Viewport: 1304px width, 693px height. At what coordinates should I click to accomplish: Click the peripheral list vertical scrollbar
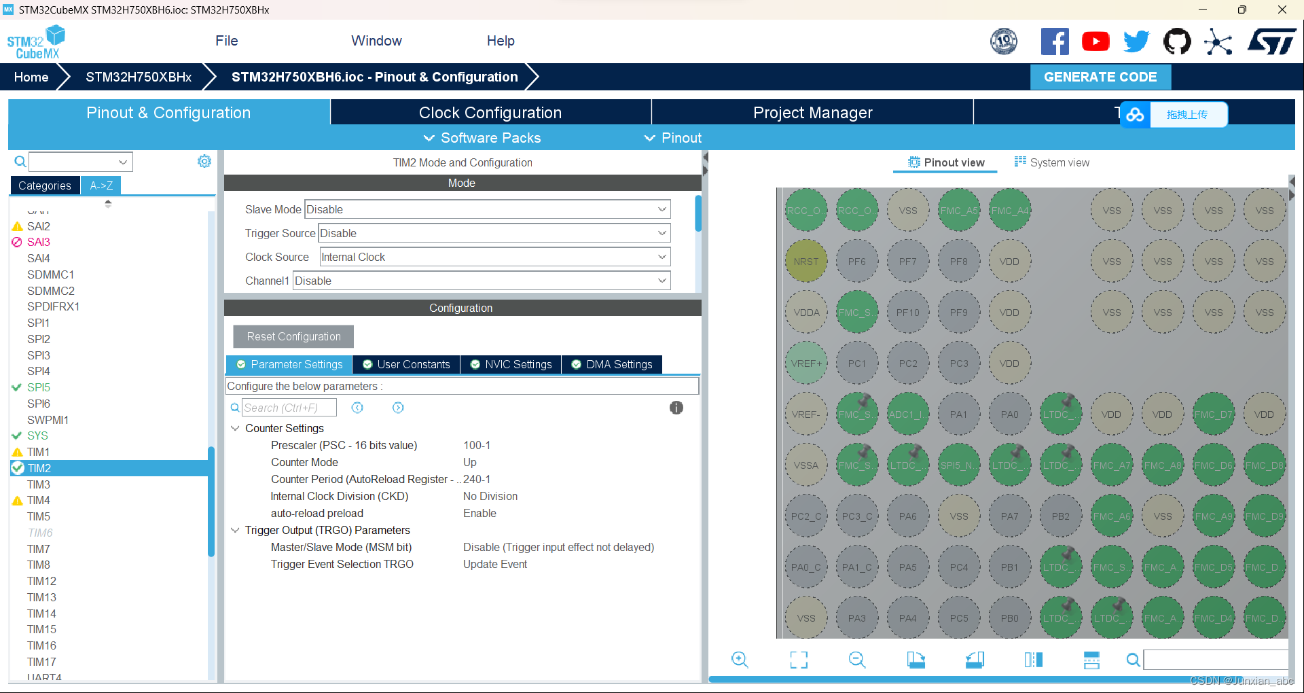tap(211, 501)
